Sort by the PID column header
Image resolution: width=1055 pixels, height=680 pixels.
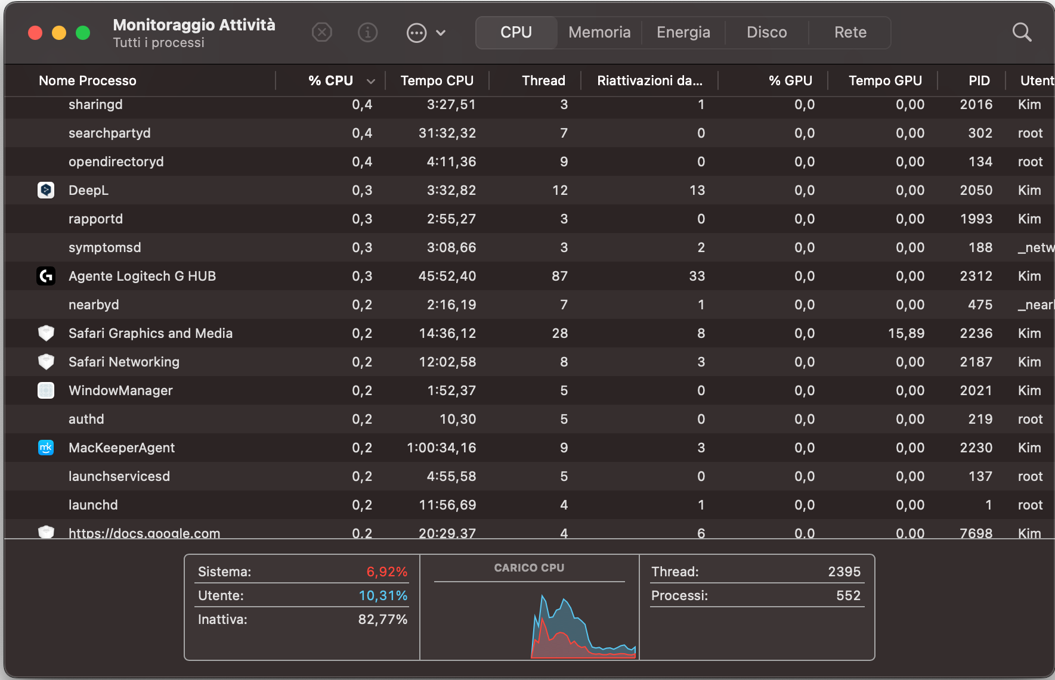pos(979,80)
